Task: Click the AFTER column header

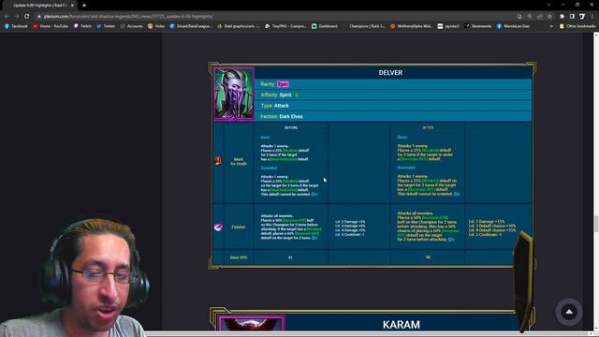Action: pyautogui.click(x=428, y=127)
